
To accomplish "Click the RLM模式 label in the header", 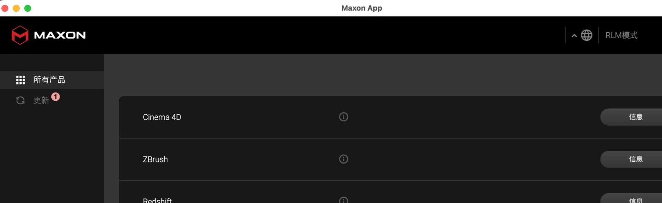I will (x=621, y=35).
